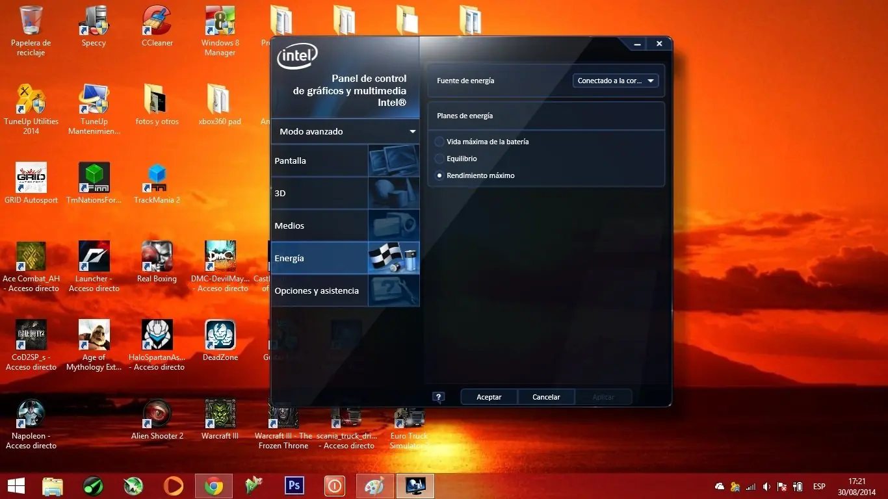
Task: Select the Alien Shooter 2 icon
Action: (x=157, y=420)
